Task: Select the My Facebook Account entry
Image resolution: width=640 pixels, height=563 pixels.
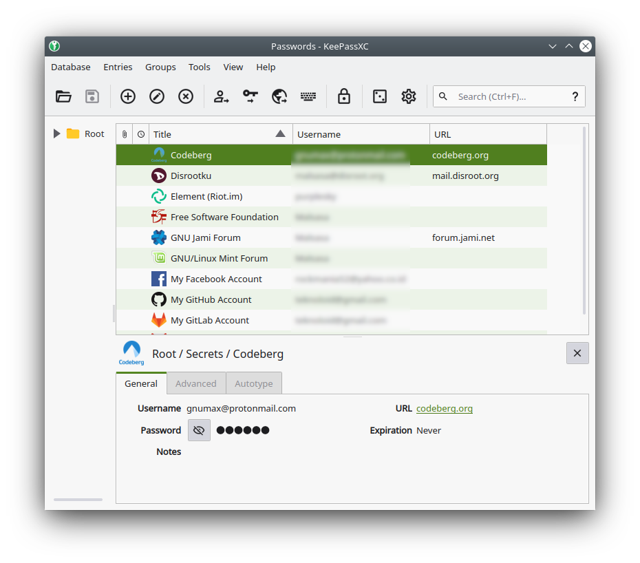Action: [x=332, y=279]
